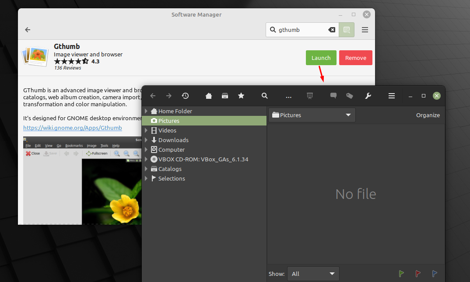Viewport: 470px width, 282px height.
Task: Click the 136 Reviews text
Action: [68, 68]
